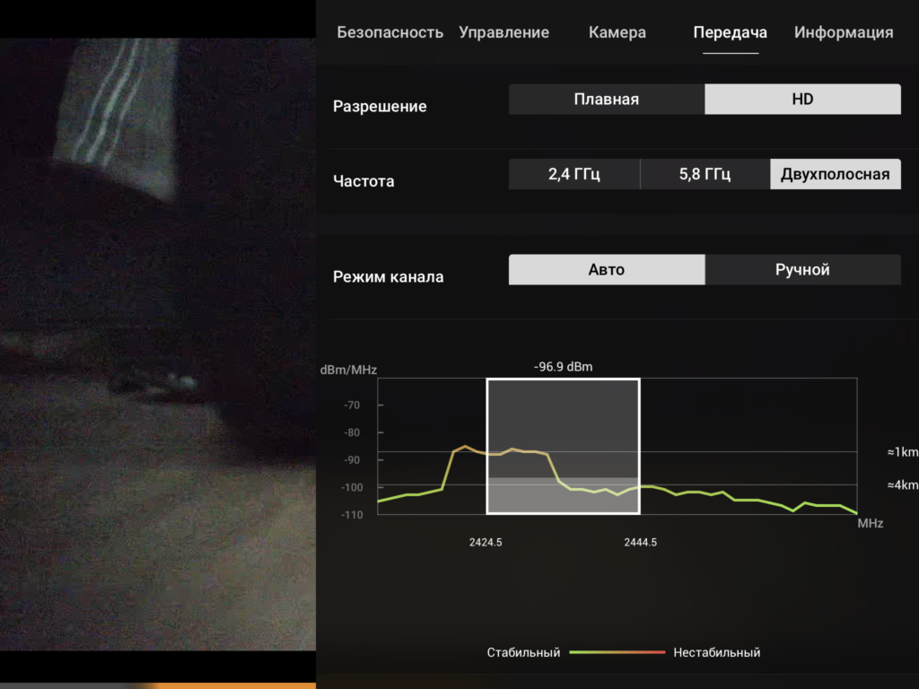
Task: Switch to the Управление tab
Action: [503, 32]
